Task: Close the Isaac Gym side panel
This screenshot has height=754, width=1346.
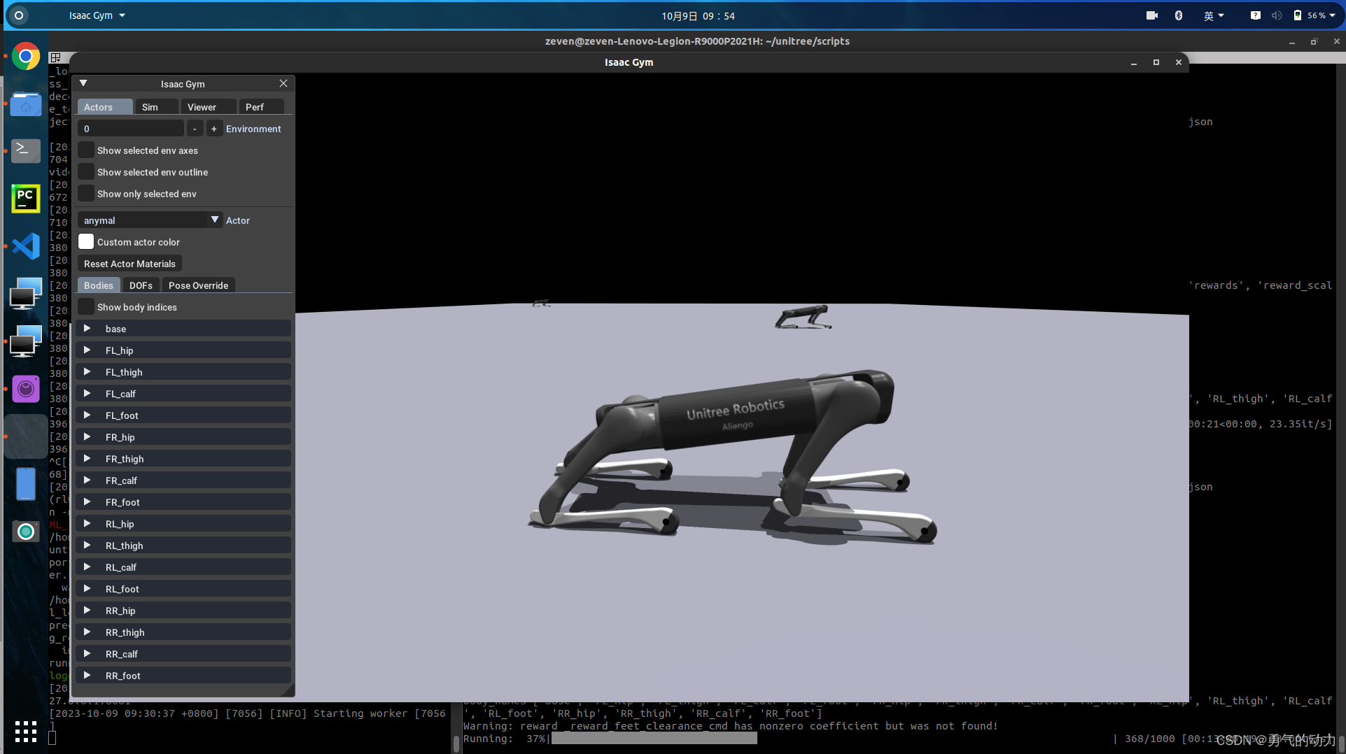Action: [283, 83]
